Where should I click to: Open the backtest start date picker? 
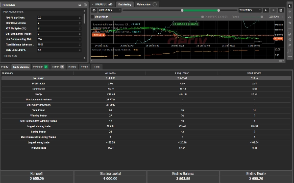coord(110,10)
